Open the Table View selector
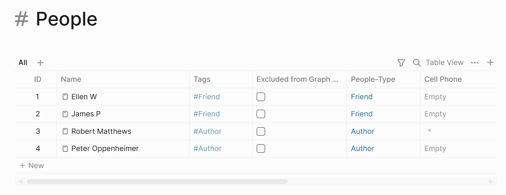This screenshot has height=195, width=506. coord(444,63)
